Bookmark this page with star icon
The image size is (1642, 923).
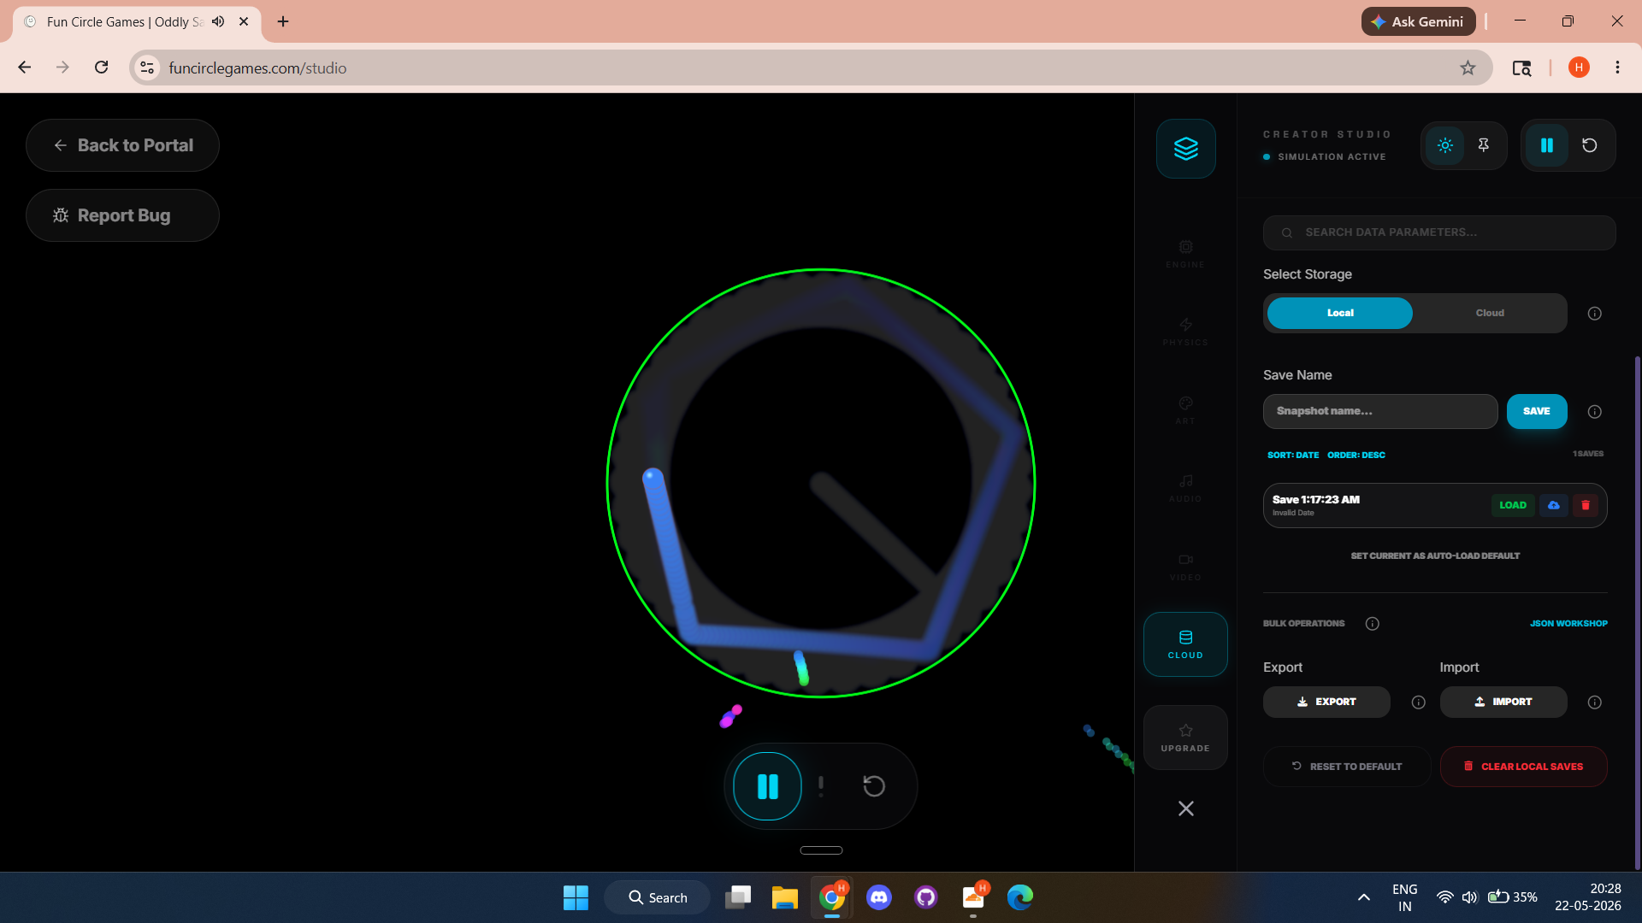click(x=1468, y=68)
